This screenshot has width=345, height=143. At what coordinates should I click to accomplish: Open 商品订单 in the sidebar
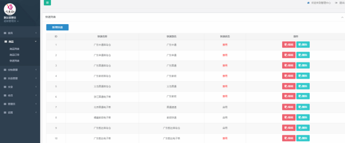click(15, 55)
